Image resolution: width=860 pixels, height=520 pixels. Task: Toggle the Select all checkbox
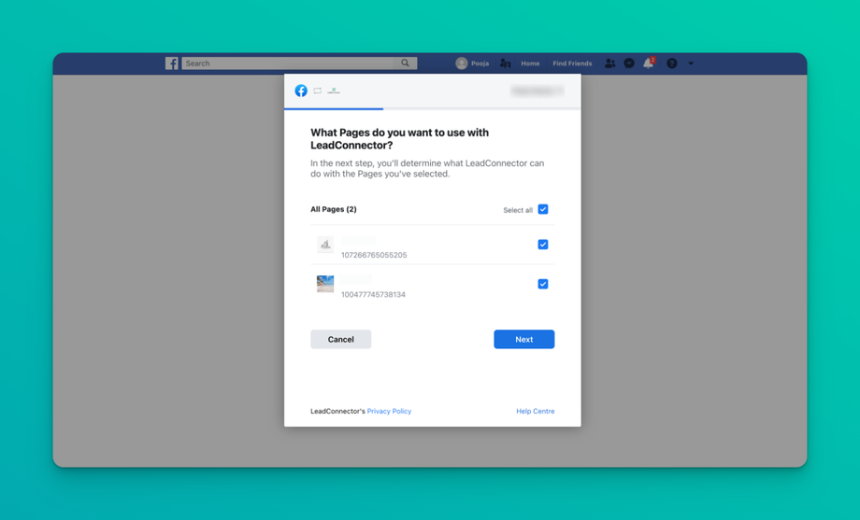click(x=543, y=209)
